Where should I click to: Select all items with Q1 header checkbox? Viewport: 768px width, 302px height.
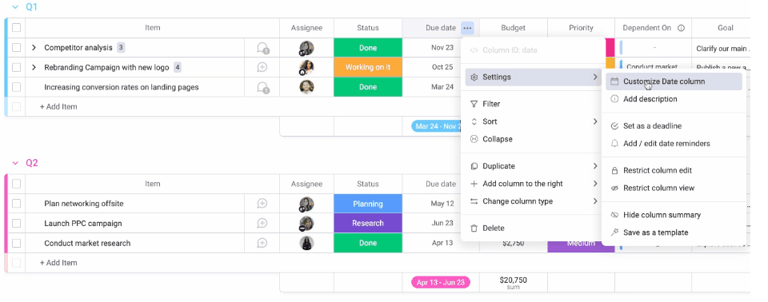pyautogui.click(x=17, y=27)
